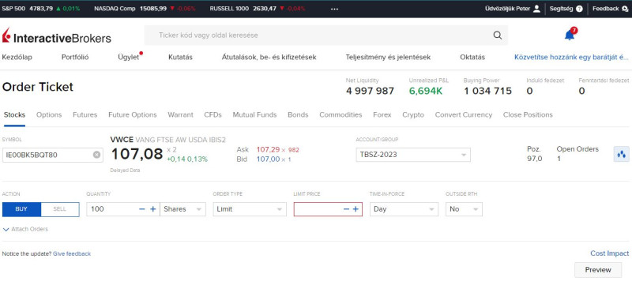This screenshot has height=285, width=632.
Task: Click the Give feedback link
Action: [x=72, y=253]
